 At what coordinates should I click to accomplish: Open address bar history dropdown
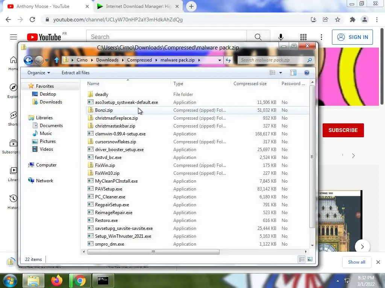coord(220,60)
